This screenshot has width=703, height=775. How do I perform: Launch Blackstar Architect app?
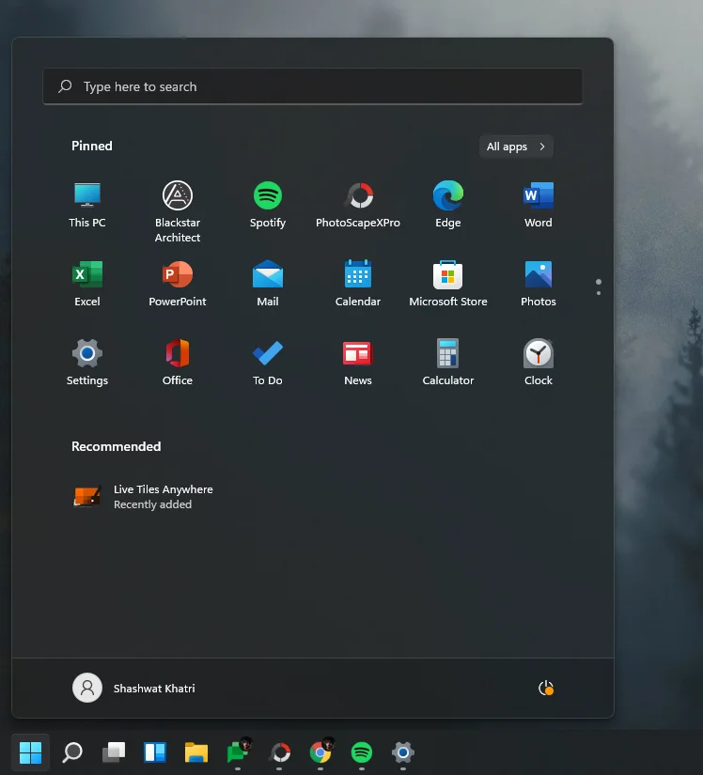tap(178, 211)
